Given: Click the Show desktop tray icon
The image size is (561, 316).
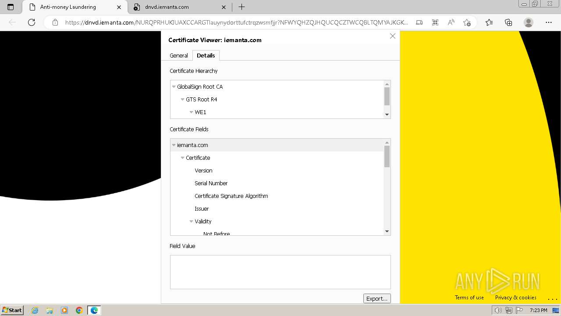Looking at the screenshot, I should pos(556,310).
